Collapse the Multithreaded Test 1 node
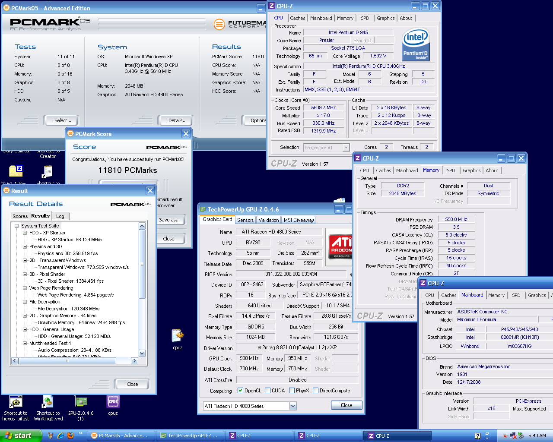Screen dimensions: 553x442 (25, 343)
